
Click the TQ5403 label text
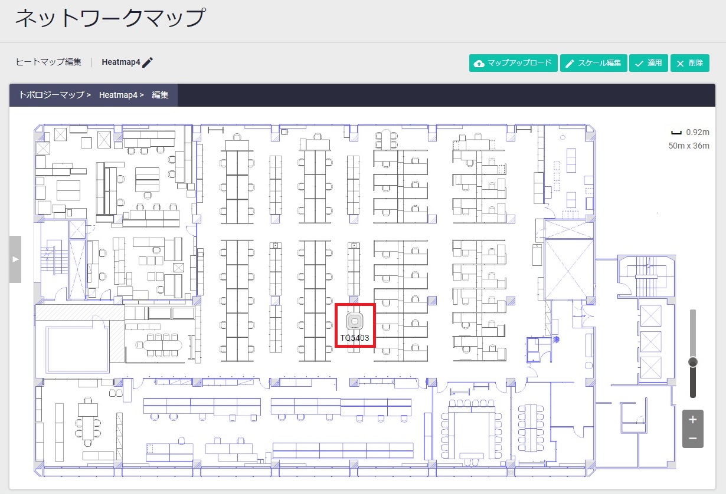pyautogui.click(x=355, y=338)
